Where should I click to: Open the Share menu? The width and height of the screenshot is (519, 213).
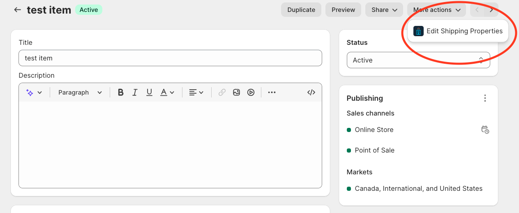[x=384, y=10]
